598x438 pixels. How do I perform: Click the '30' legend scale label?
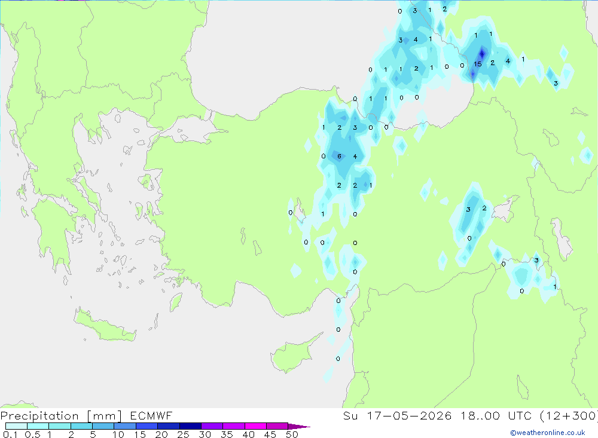pos(205,434)
